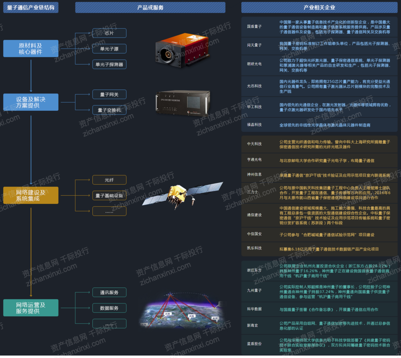401x358 pixels.
Task: Select the 单光子源 box
Action: (109, 49)
